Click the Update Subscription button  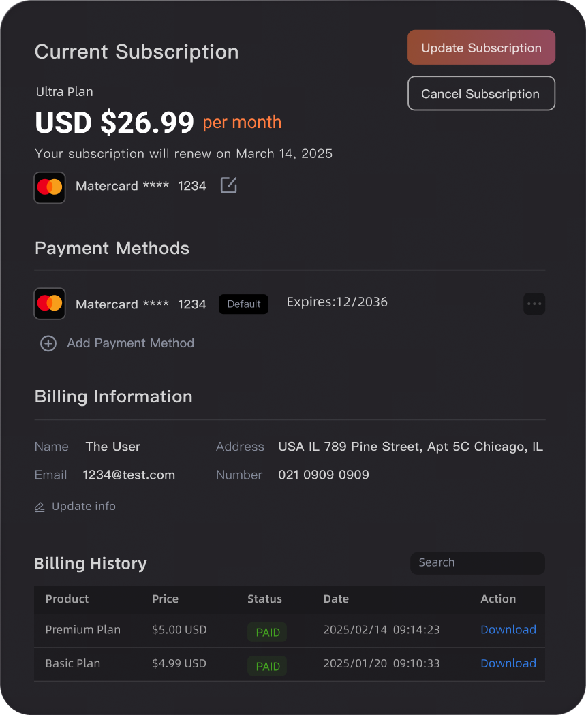(x=481, y=47)
